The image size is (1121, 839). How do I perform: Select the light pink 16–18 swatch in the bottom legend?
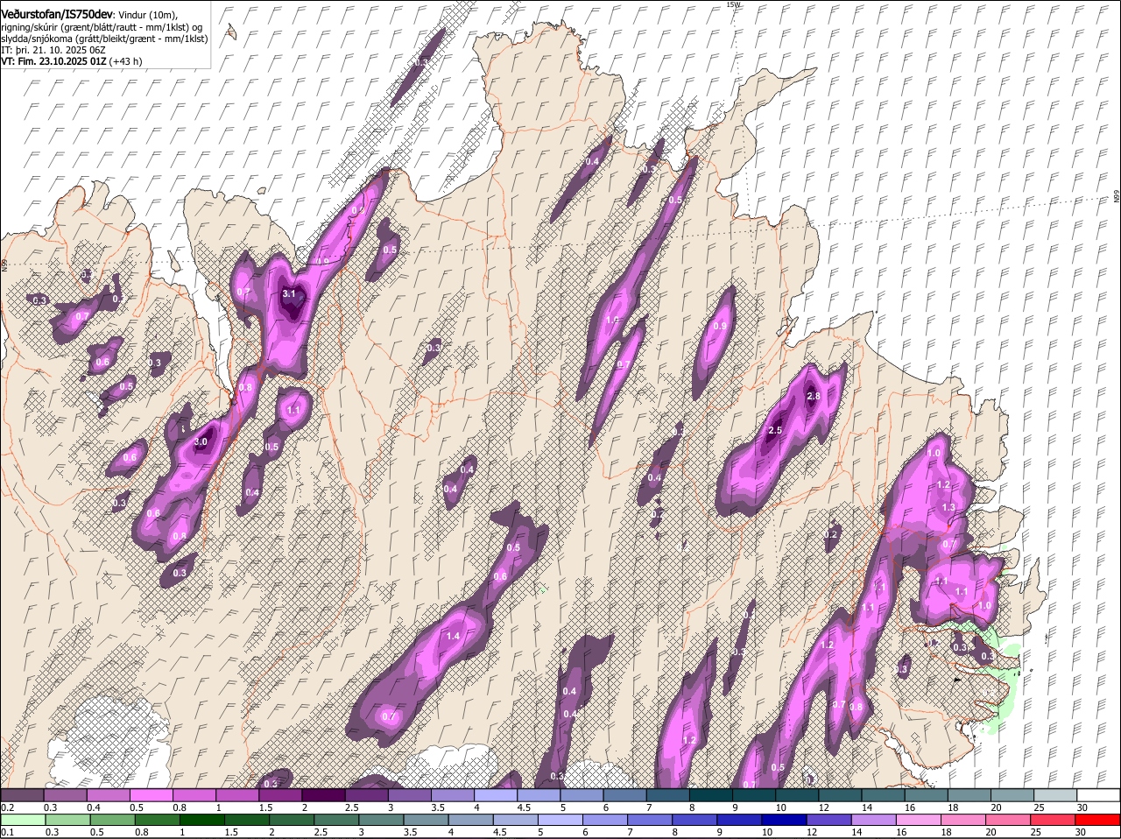pyautogui.click(x=918, y=820)
